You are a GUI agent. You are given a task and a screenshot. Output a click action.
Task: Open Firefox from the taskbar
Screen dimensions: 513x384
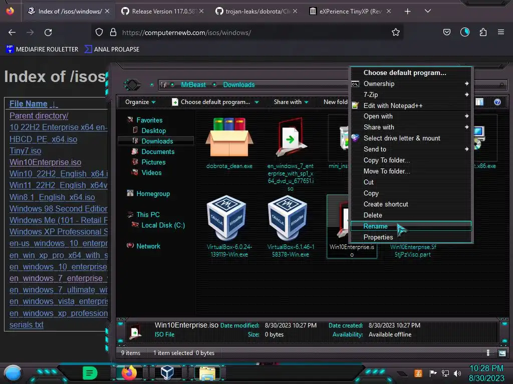coord(129,373)
